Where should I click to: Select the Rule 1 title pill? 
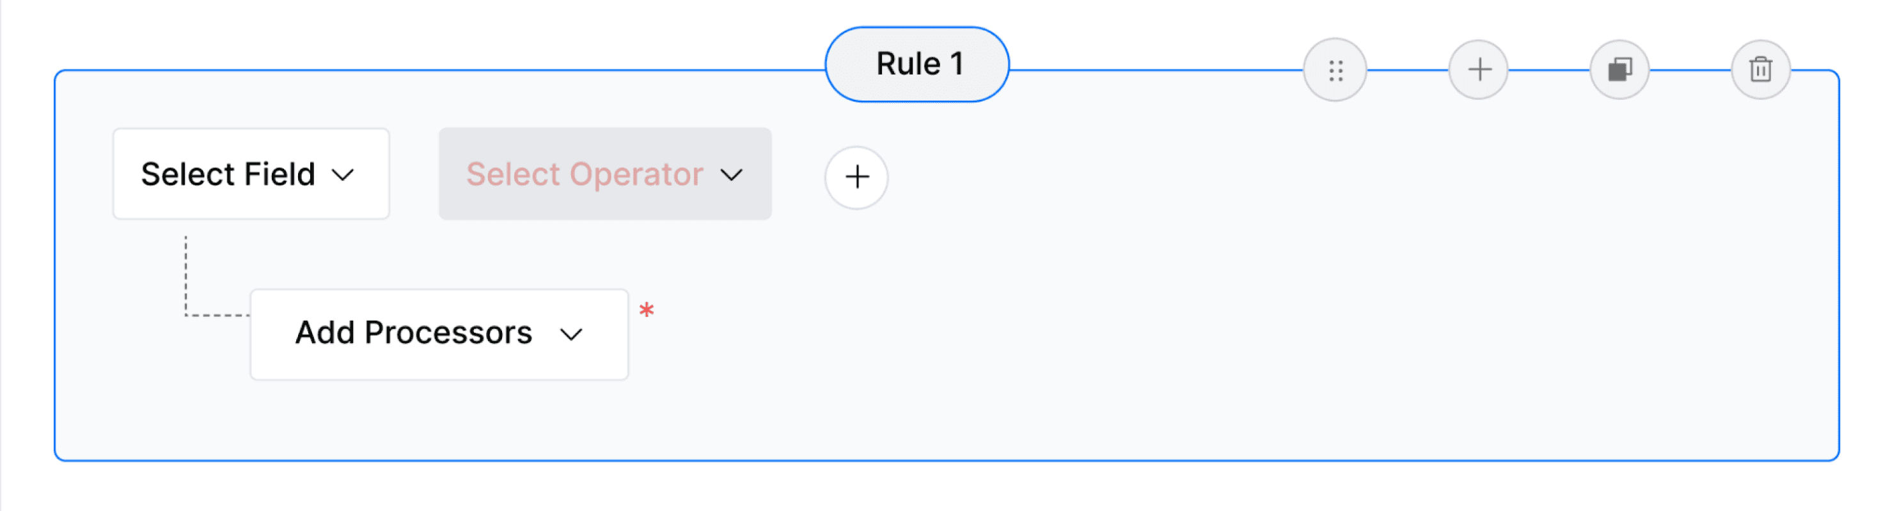pyautogui.click(x=917, y=65)
